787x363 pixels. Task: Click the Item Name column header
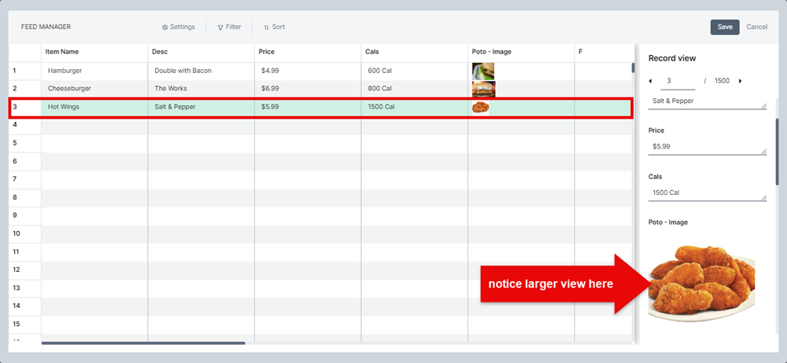coord(94,52)
